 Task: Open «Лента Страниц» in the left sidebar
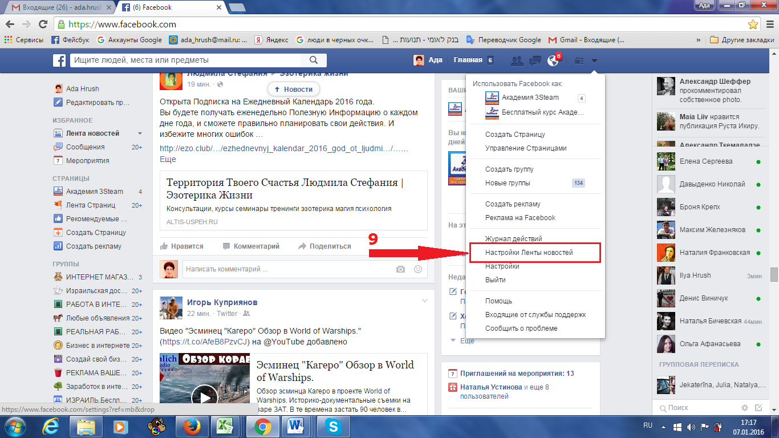click(91, 205)
